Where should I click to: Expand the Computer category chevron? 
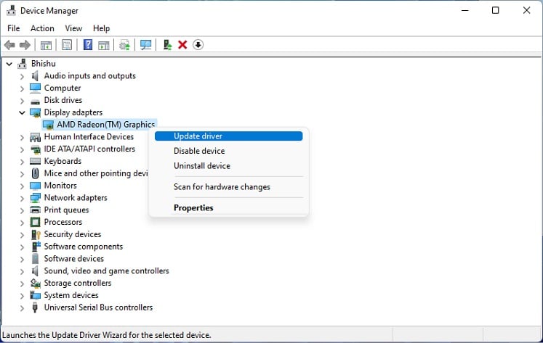[22, 88]
